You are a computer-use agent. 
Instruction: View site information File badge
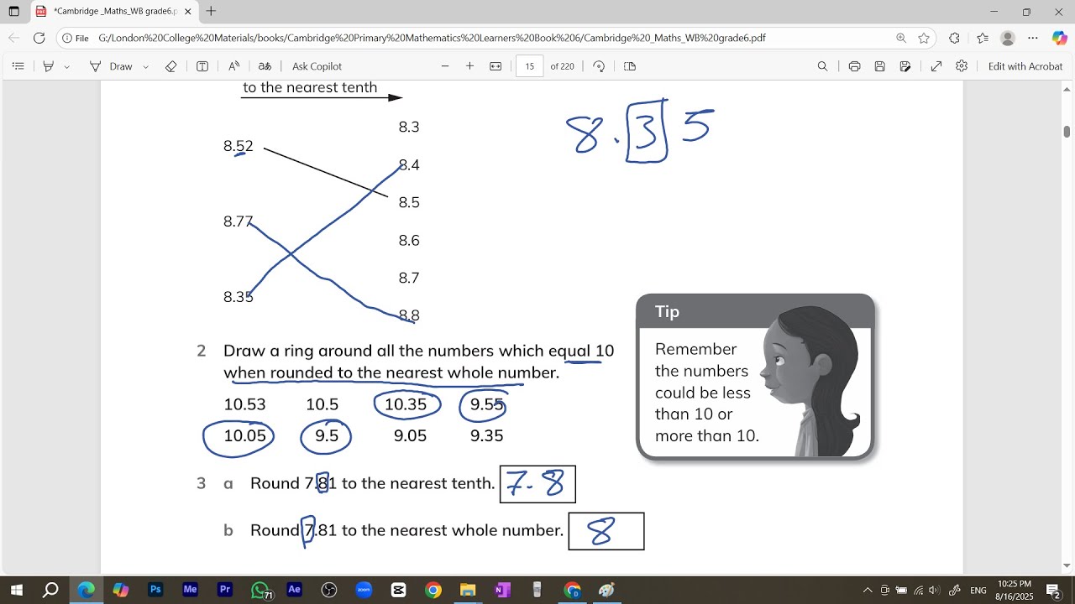point(76,38)
